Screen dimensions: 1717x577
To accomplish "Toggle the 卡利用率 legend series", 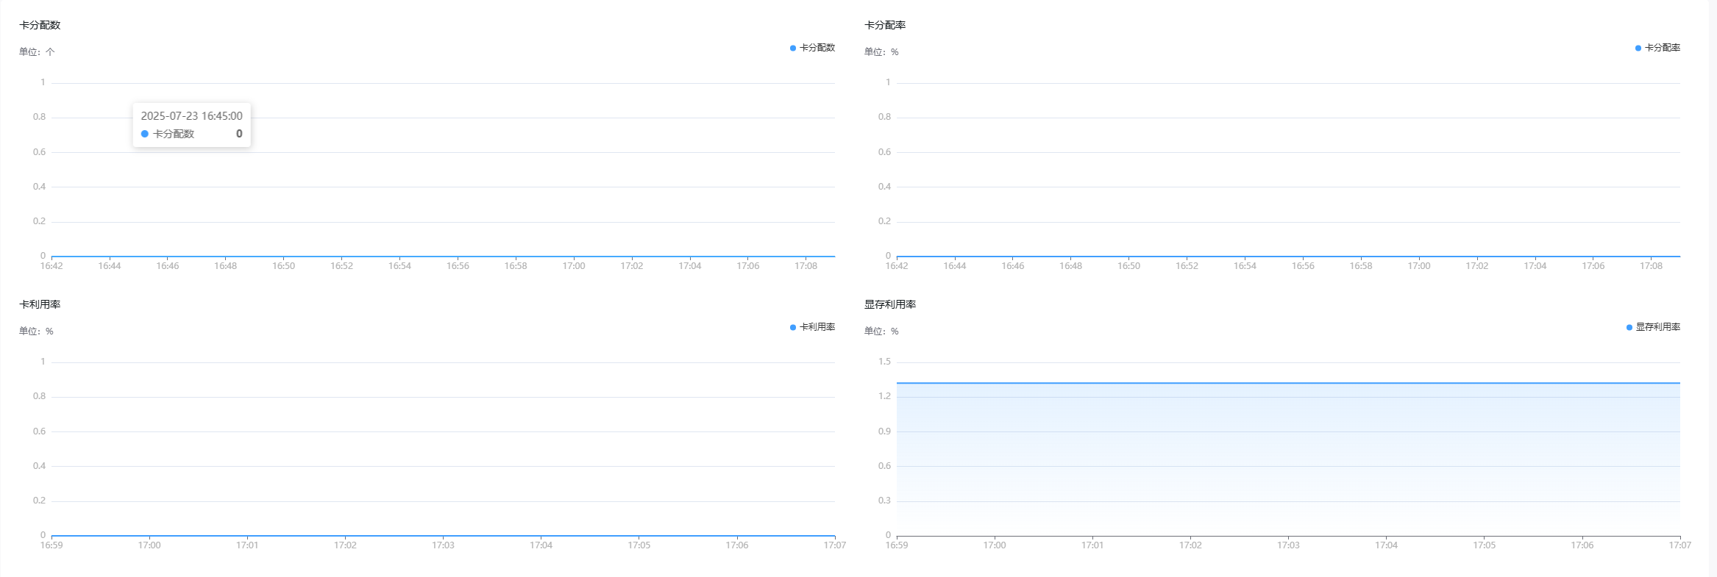I will pyautogui.click(x=812, y=327).
